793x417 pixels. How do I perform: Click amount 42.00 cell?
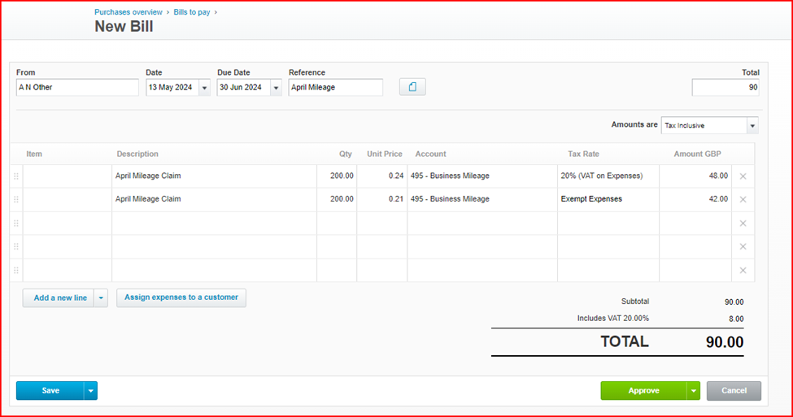(x=695, y=199)
